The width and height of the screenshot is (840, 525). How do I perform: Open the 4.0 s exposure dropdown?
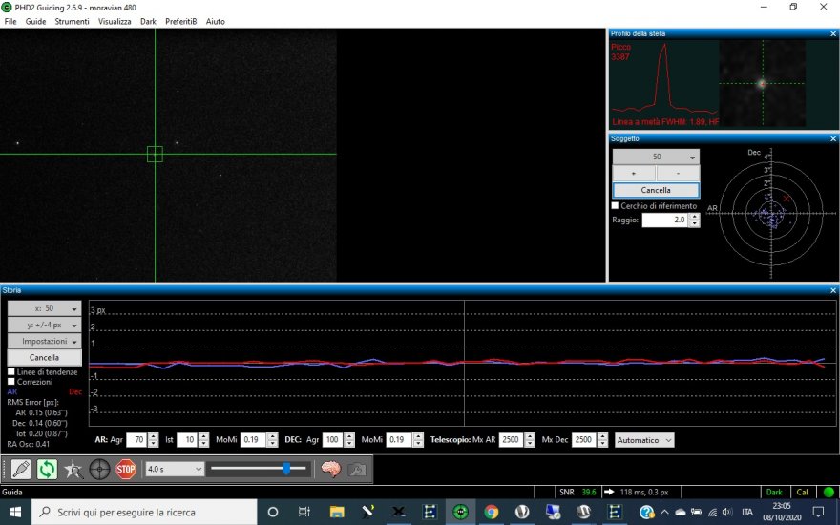[175, 470]
